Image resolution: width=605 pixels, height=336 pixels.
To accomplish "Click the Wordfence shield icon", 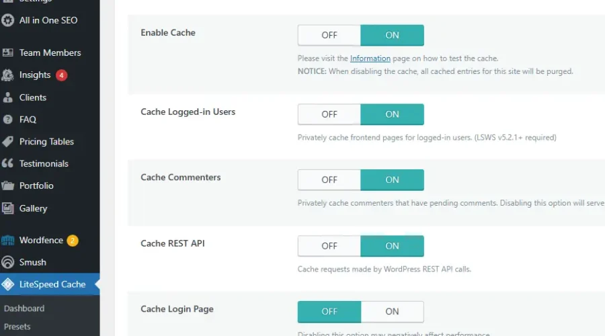I will (8, 241).
